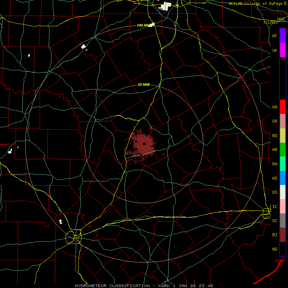Click the black radar site dot

pos(144,144)
